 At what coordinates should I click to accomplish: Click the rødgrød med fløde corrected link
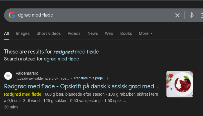(76, 52)
